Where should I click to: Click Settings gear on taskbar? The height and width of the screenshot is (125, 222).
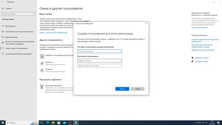76,123
